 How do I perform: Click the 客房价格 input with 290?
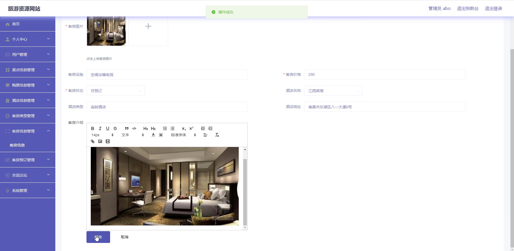coord(385,74)
